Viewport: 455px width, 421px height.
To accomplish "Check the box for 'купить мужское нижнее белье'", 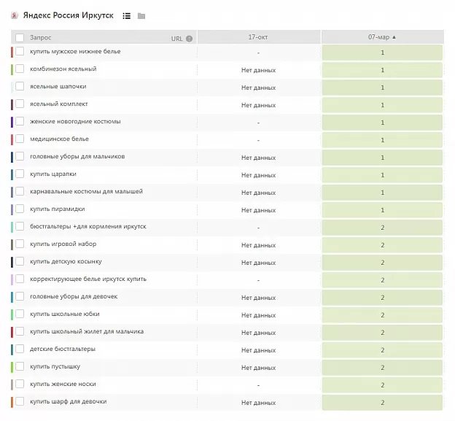I will point(20,52).
